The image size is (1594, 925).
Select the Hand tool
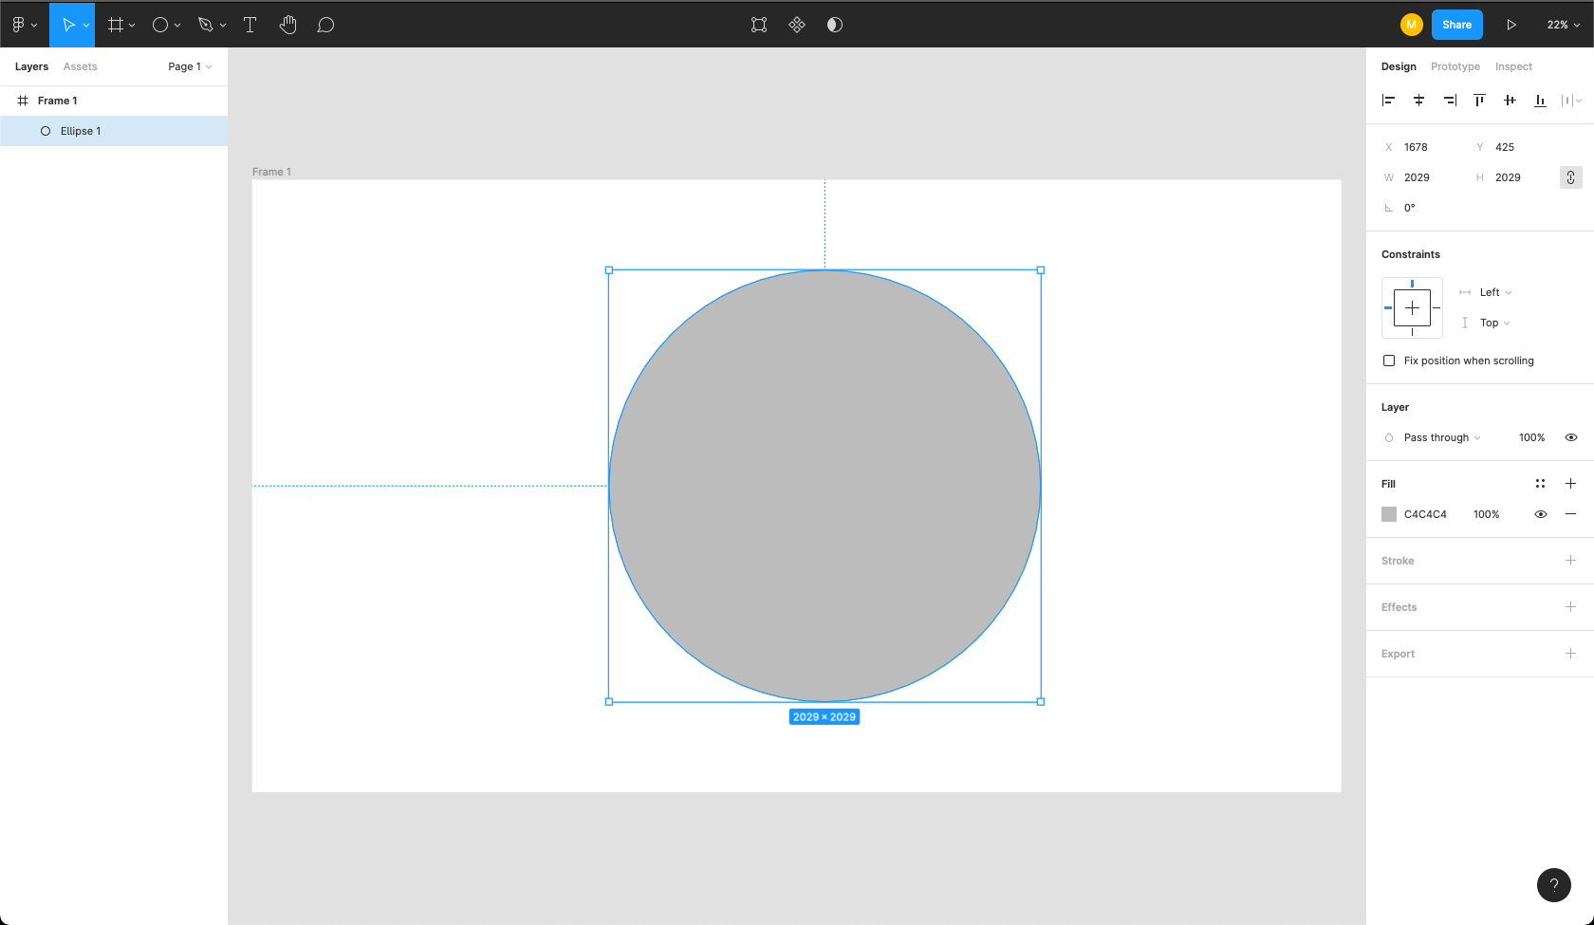tap(288, 25)
